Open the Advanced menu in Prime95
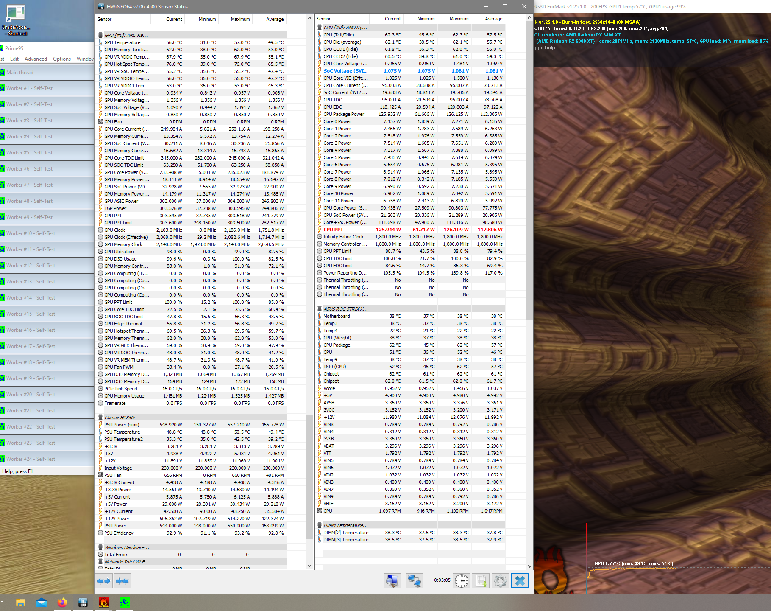Viewport: 771px width, 611px height. [x=36, y=59]
